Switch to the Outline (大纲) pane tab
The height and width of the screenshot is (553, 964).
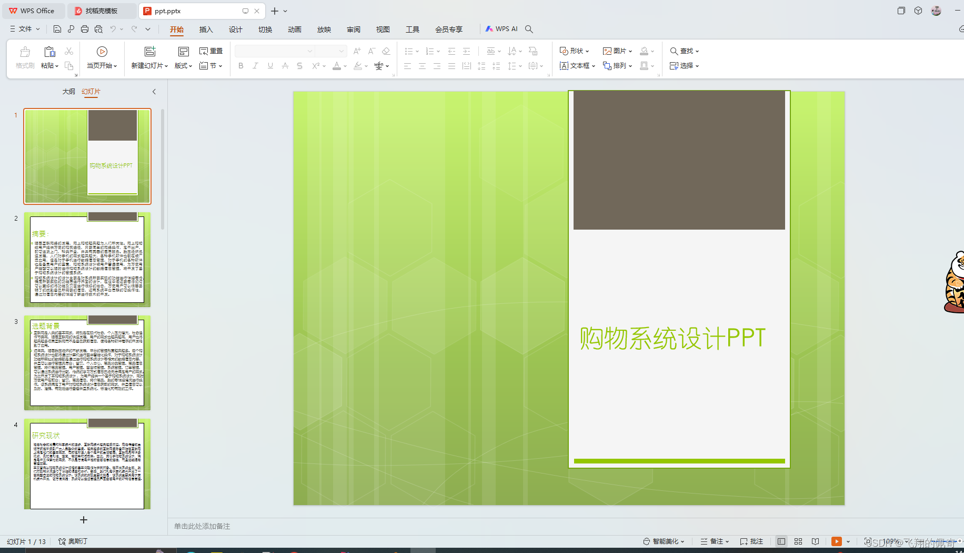point(68,92)
